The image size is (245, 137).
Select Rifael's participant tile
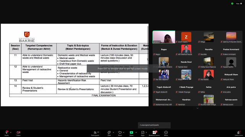tap(186, 75)
